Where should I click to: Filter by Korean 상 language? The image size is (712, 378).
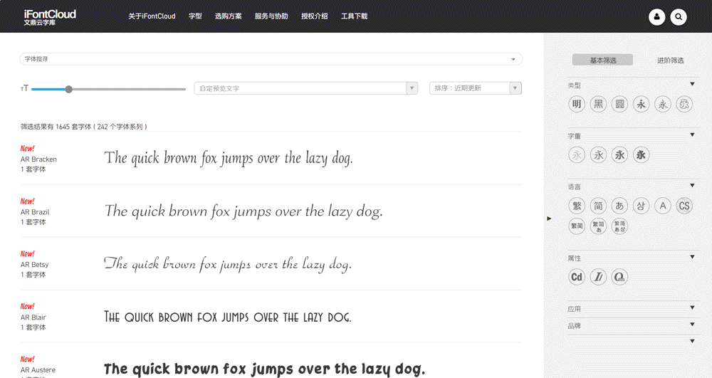(x=641, y=206)
